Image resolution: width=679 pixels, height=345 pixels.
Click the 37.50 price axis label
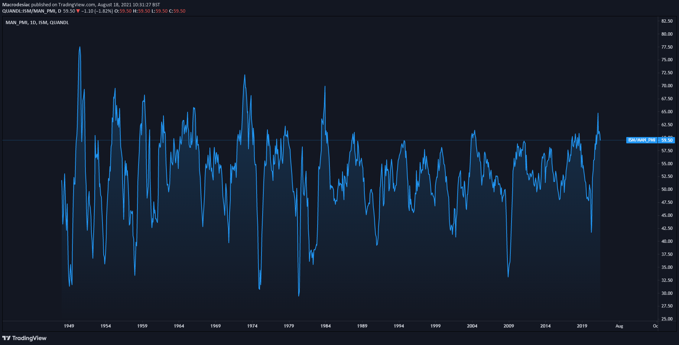point(667,254)
